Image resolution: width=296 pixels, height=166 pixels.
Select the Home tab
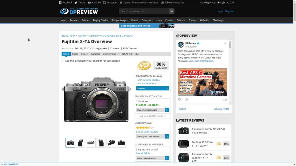click(66, 54)
